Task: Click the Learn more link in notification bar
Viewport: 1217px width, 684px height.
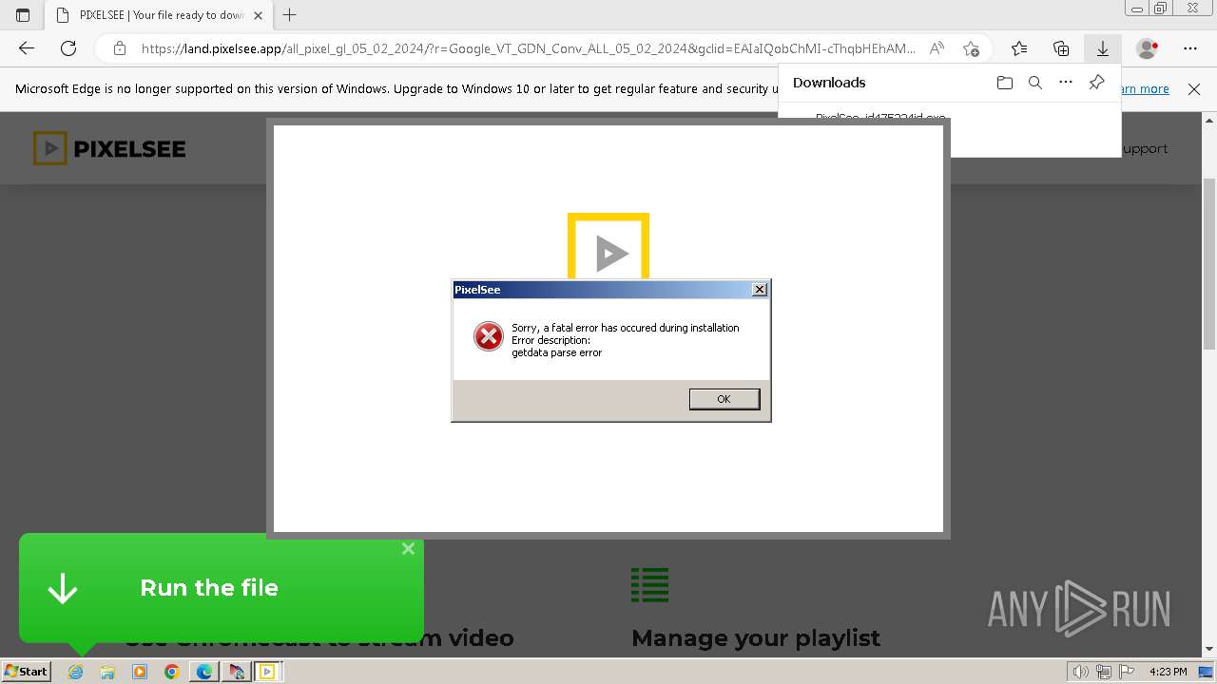Action: point(1145,88)
